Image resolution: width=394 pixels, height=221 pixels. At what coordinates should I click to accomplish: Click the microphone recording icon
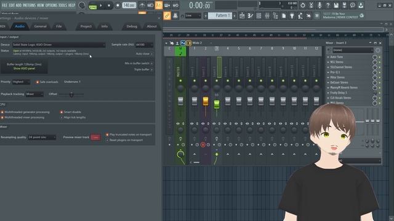coord(320,6)
